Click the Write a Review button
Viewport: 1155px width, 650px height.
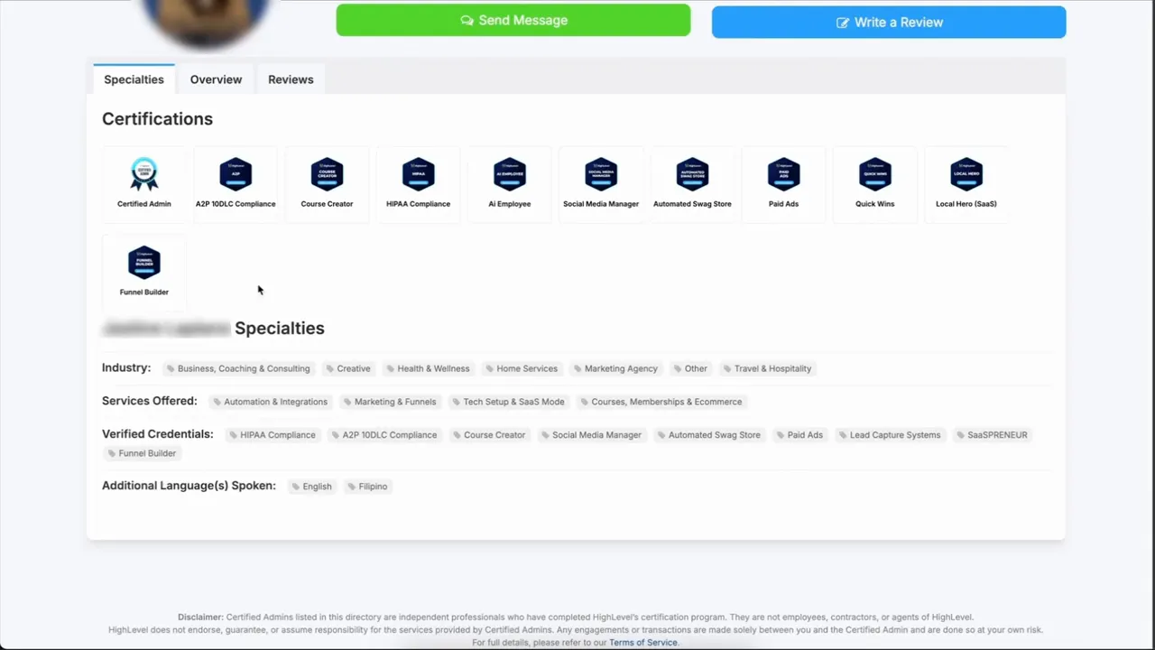(x=889, y=23)
